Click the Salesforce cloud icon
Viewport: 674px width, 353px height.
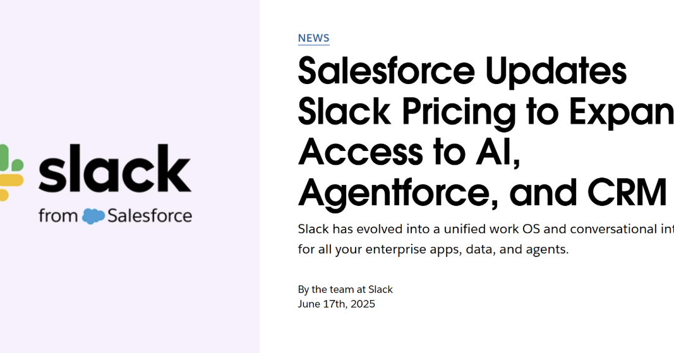tap(93, 217)
